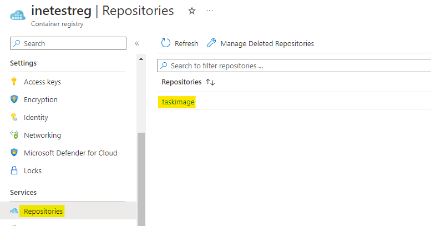Open the Access keys settings page
Screen dimensions: 431x226
click(42, 82)
